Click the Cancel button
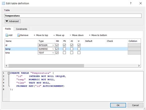Screen dimensions: 146x110 pos(136,105)
